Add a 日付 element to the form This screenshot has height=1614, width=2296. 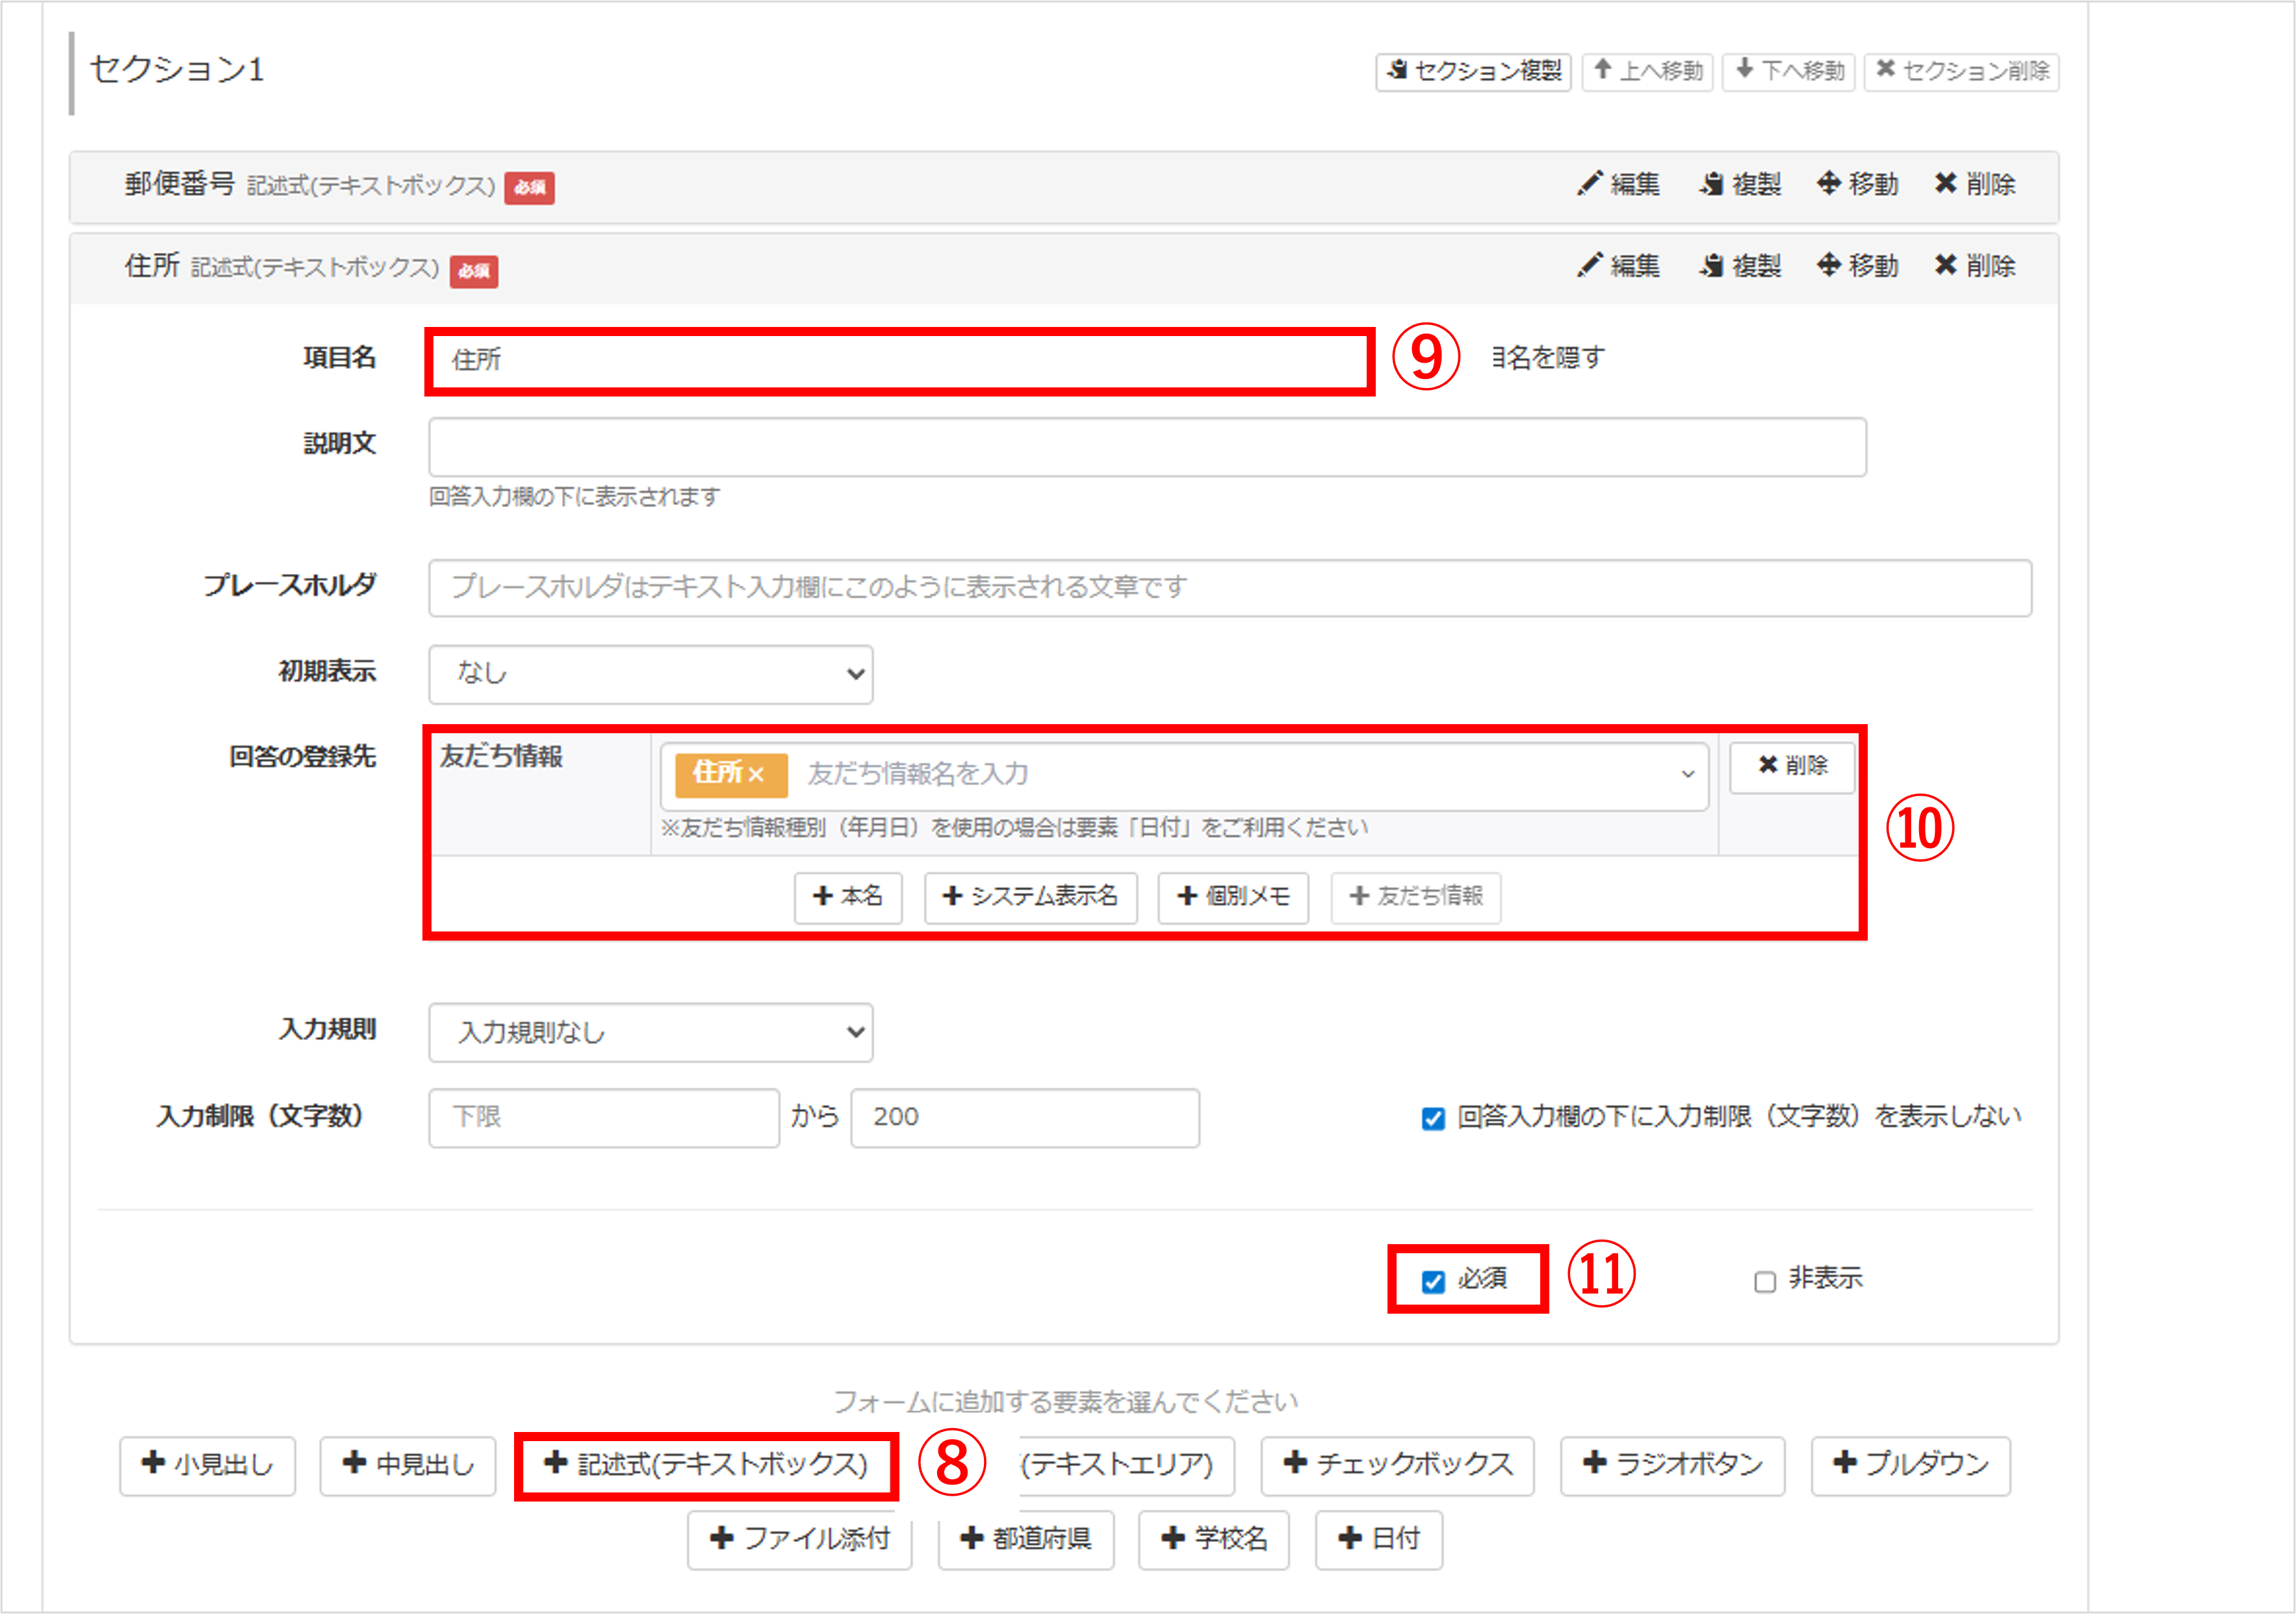pos(1378,1540)
